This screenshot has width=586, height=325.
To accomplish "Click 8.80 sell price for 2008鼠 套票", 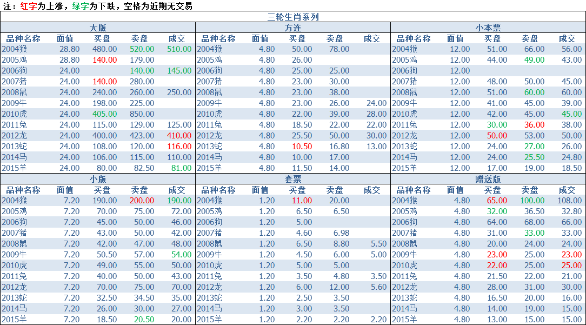I will coord(342,244).
